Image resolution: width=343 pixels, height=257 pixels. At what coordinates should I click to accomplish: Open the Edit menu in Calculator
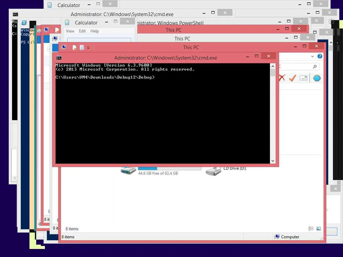(x=82, y=31)
